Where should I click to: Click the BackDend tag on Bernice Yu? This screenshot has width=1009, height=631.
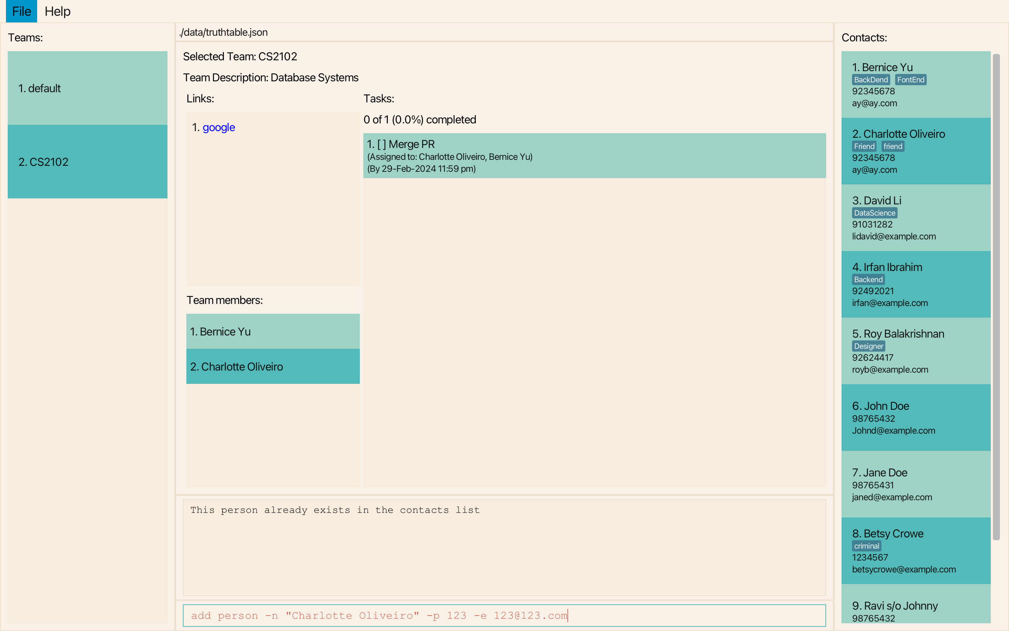pyautogui.click(x=871, y=80)
